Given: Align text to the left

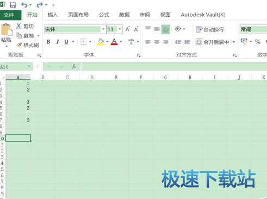Looking at the screenshot, I should click(x=148, y=42).
